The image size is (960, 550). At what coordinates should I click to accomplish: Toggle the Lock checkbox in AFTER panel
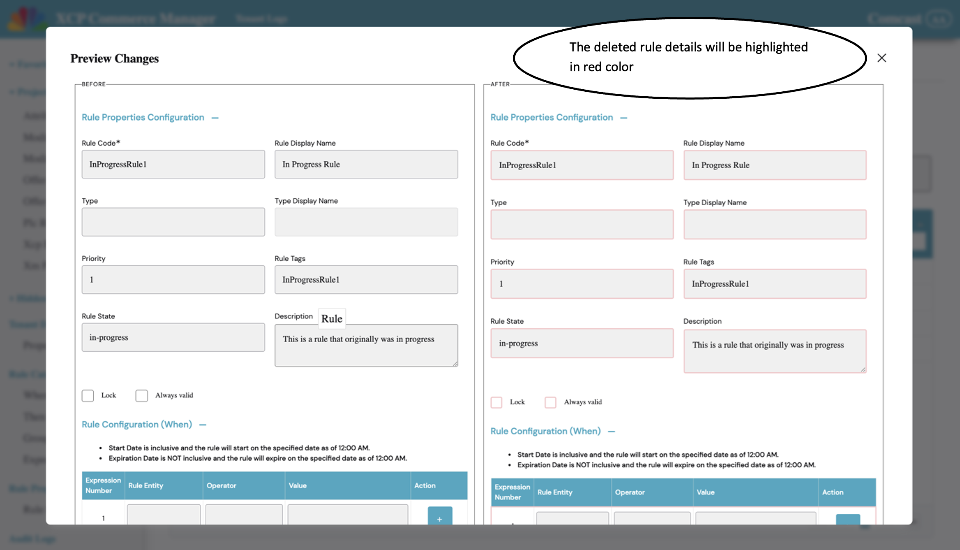coord(496,402)
